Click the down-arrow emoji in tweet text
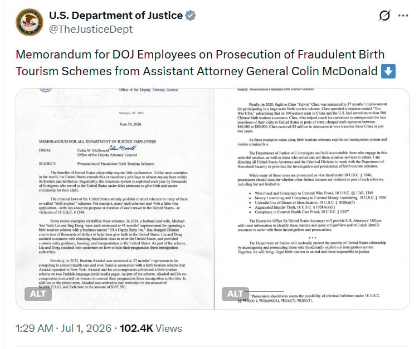The image size is (419, 349). (x=388, y=71)
